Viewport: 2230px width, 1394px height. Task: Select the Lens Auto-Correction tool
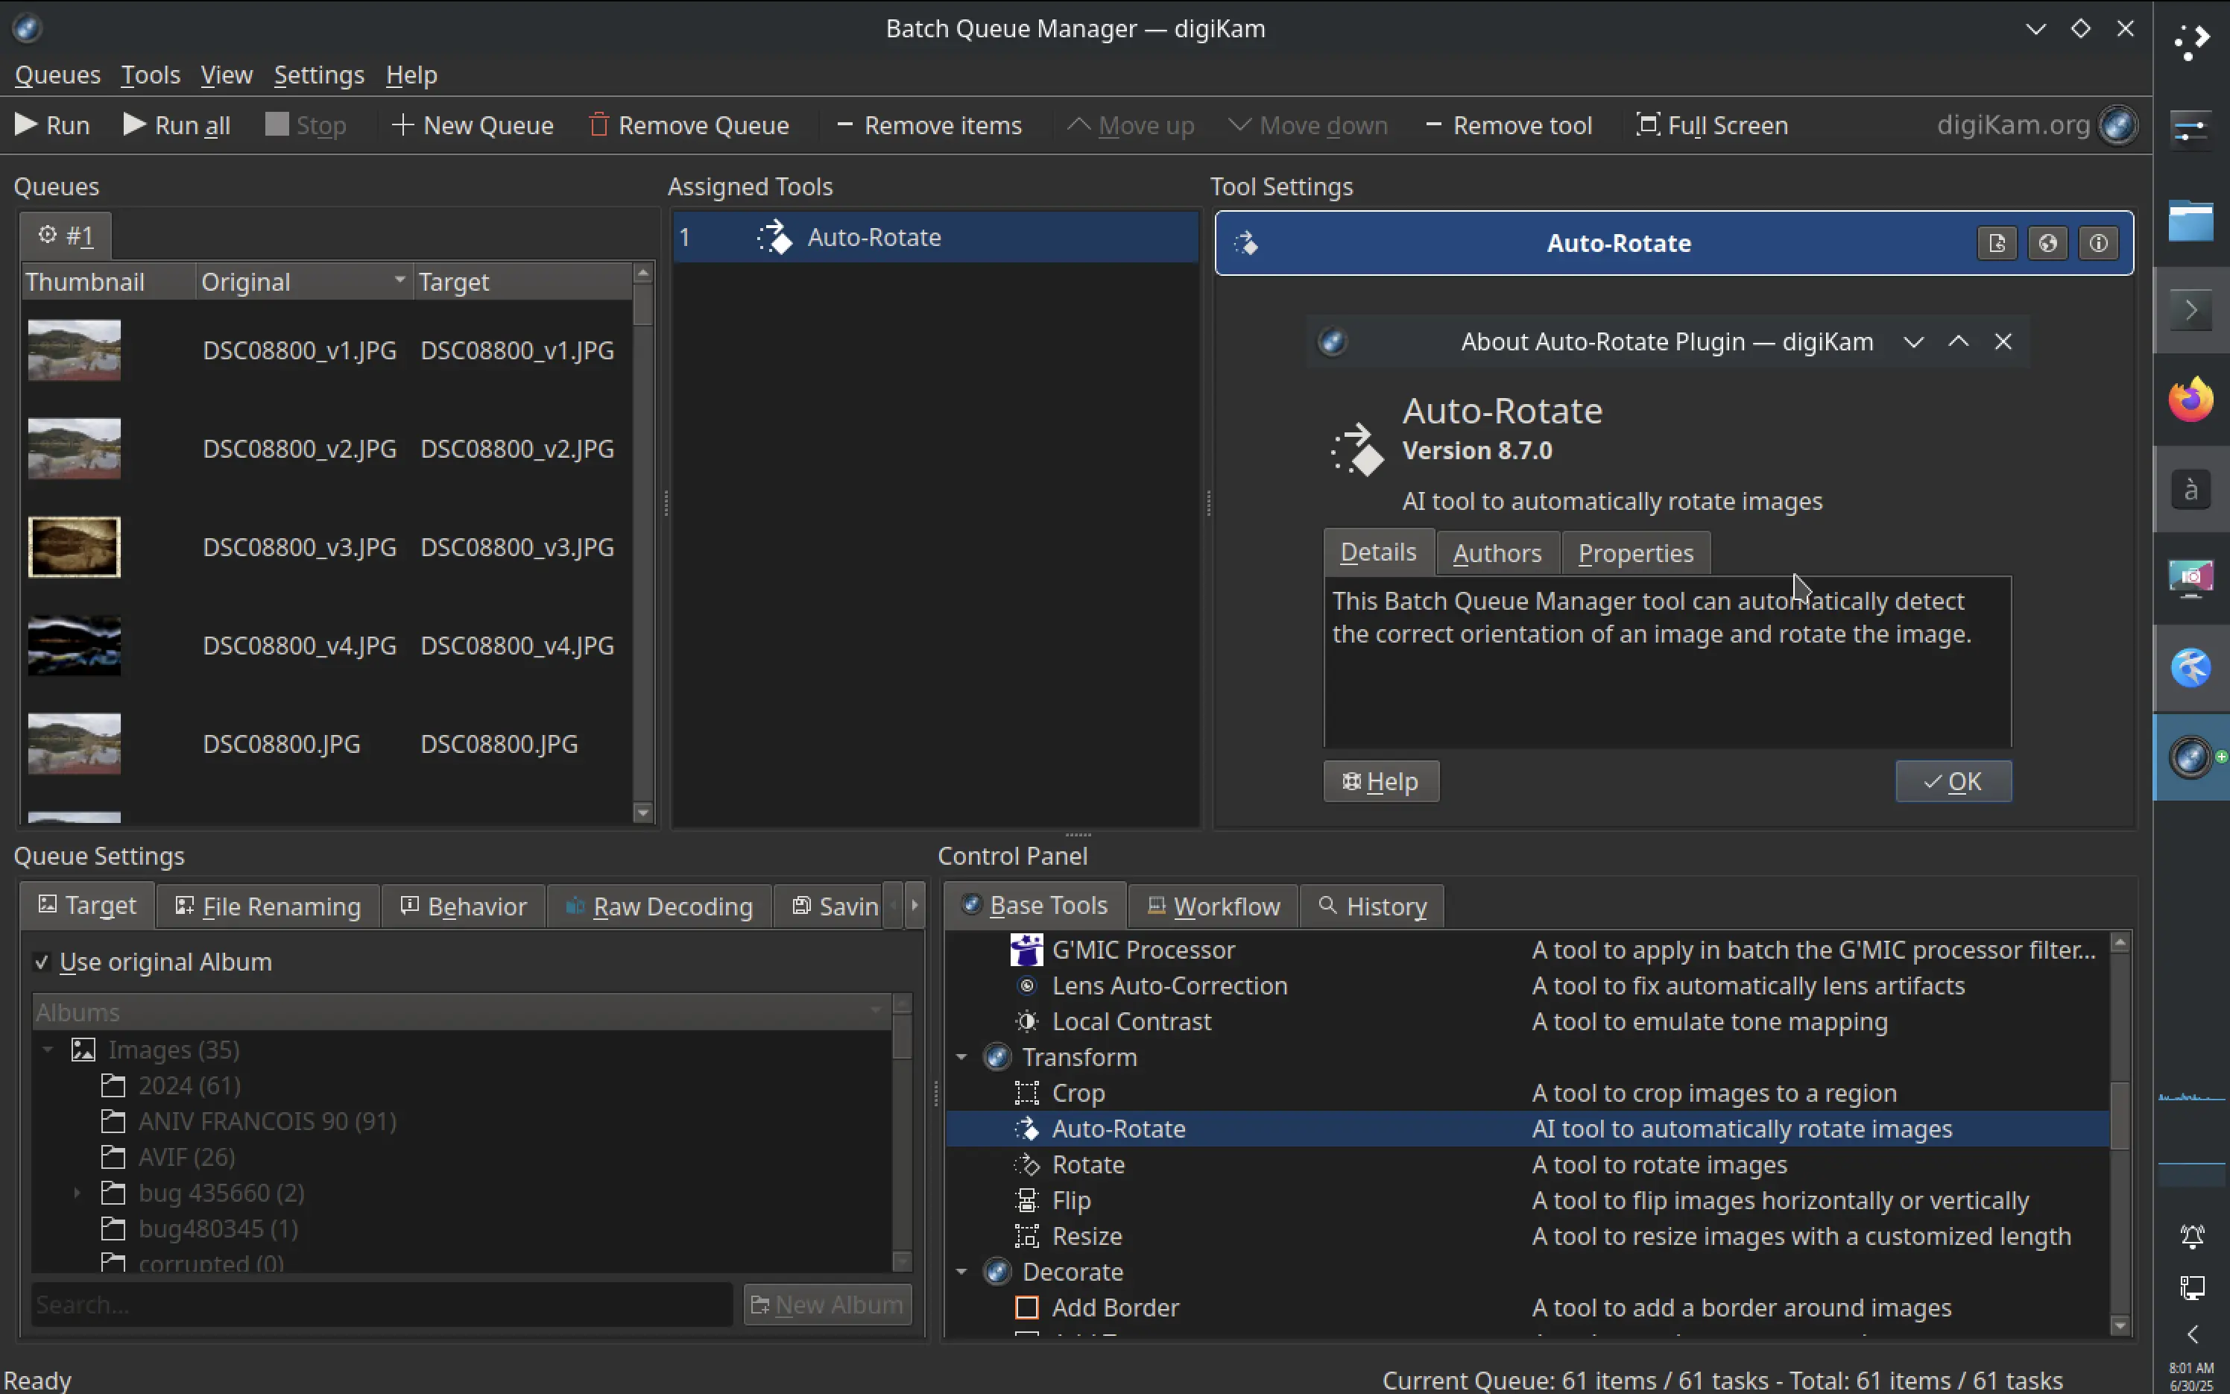[x=1169, y=985]
